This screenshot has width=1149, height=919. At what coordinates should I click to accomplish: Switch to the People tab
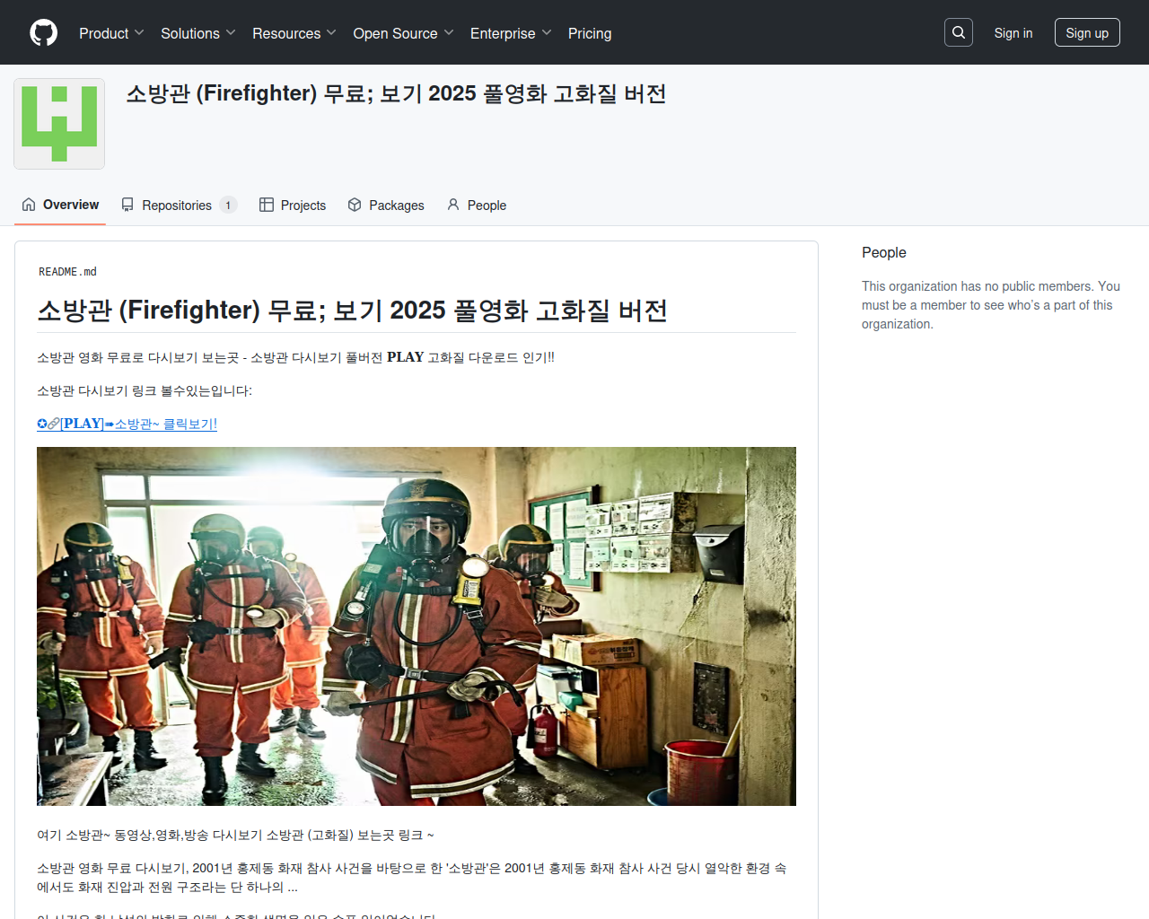pyautogui.click(x=477, y=205)
